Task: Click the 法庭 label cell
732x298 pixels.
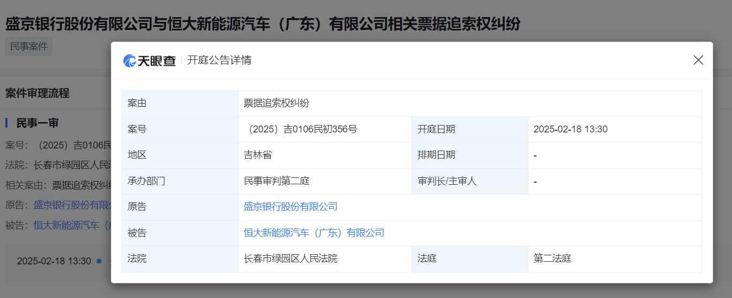Action: point(470,258)
